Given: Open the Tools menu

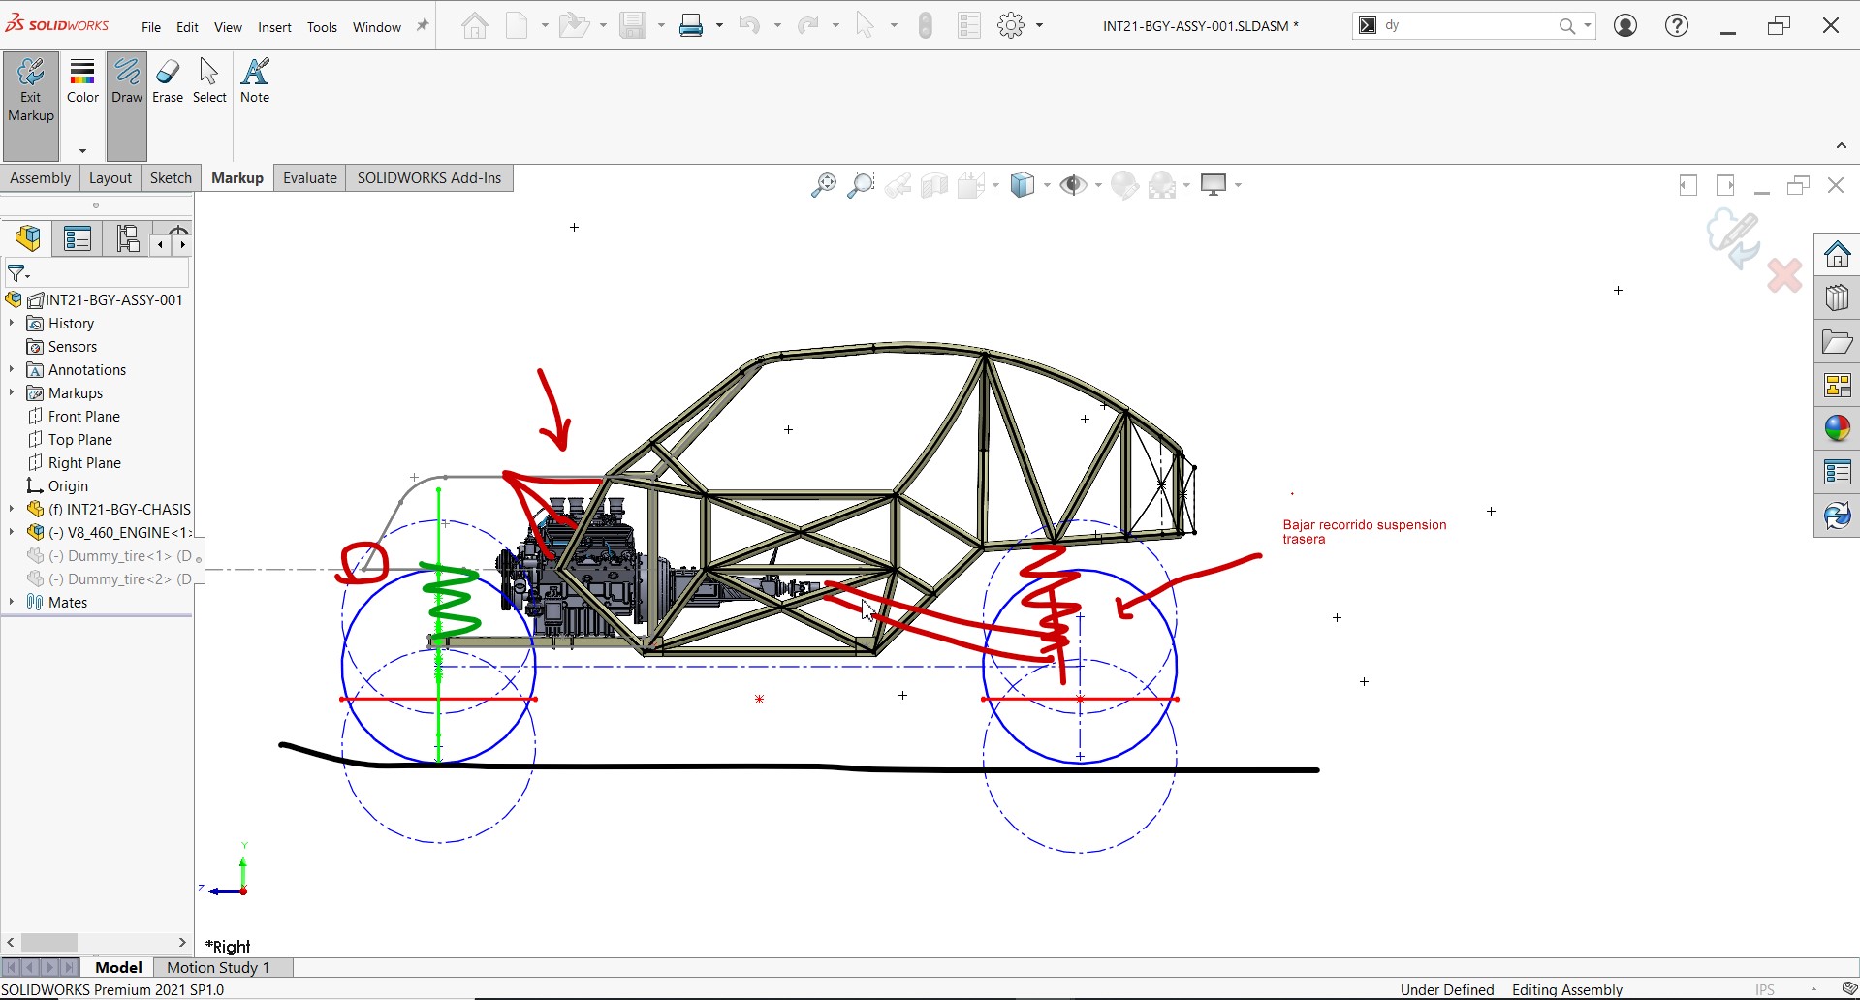Looking at the screenshot, I should point(322,27).
